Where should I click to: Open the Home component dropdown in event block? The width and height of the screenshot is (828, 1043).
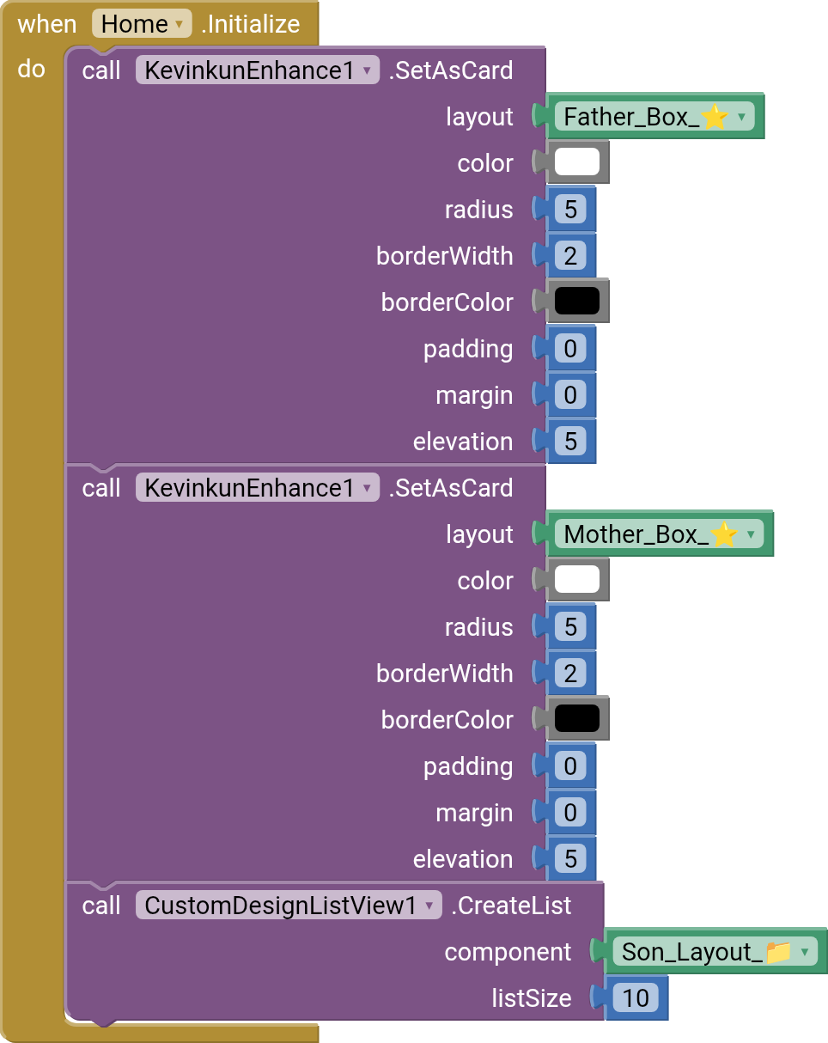pyautogui.click(x=142, y=24)
